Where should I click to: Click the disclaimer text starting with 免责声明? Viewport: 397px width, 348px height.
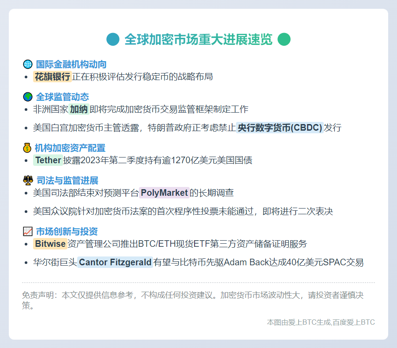click(193, 300)
